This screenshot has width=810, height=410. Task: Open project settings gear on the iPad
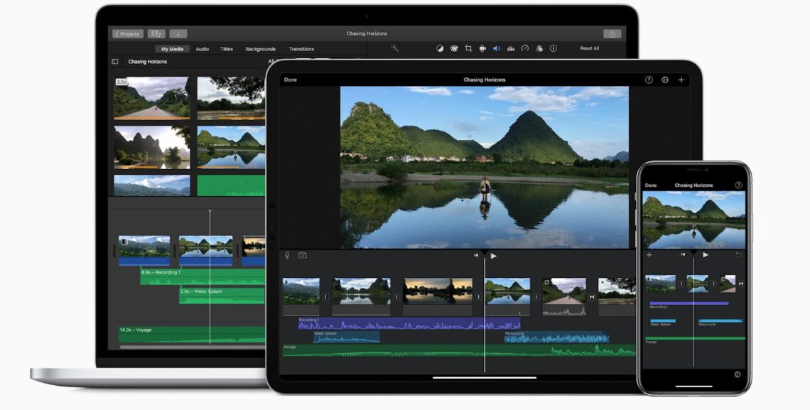(665, 80)
